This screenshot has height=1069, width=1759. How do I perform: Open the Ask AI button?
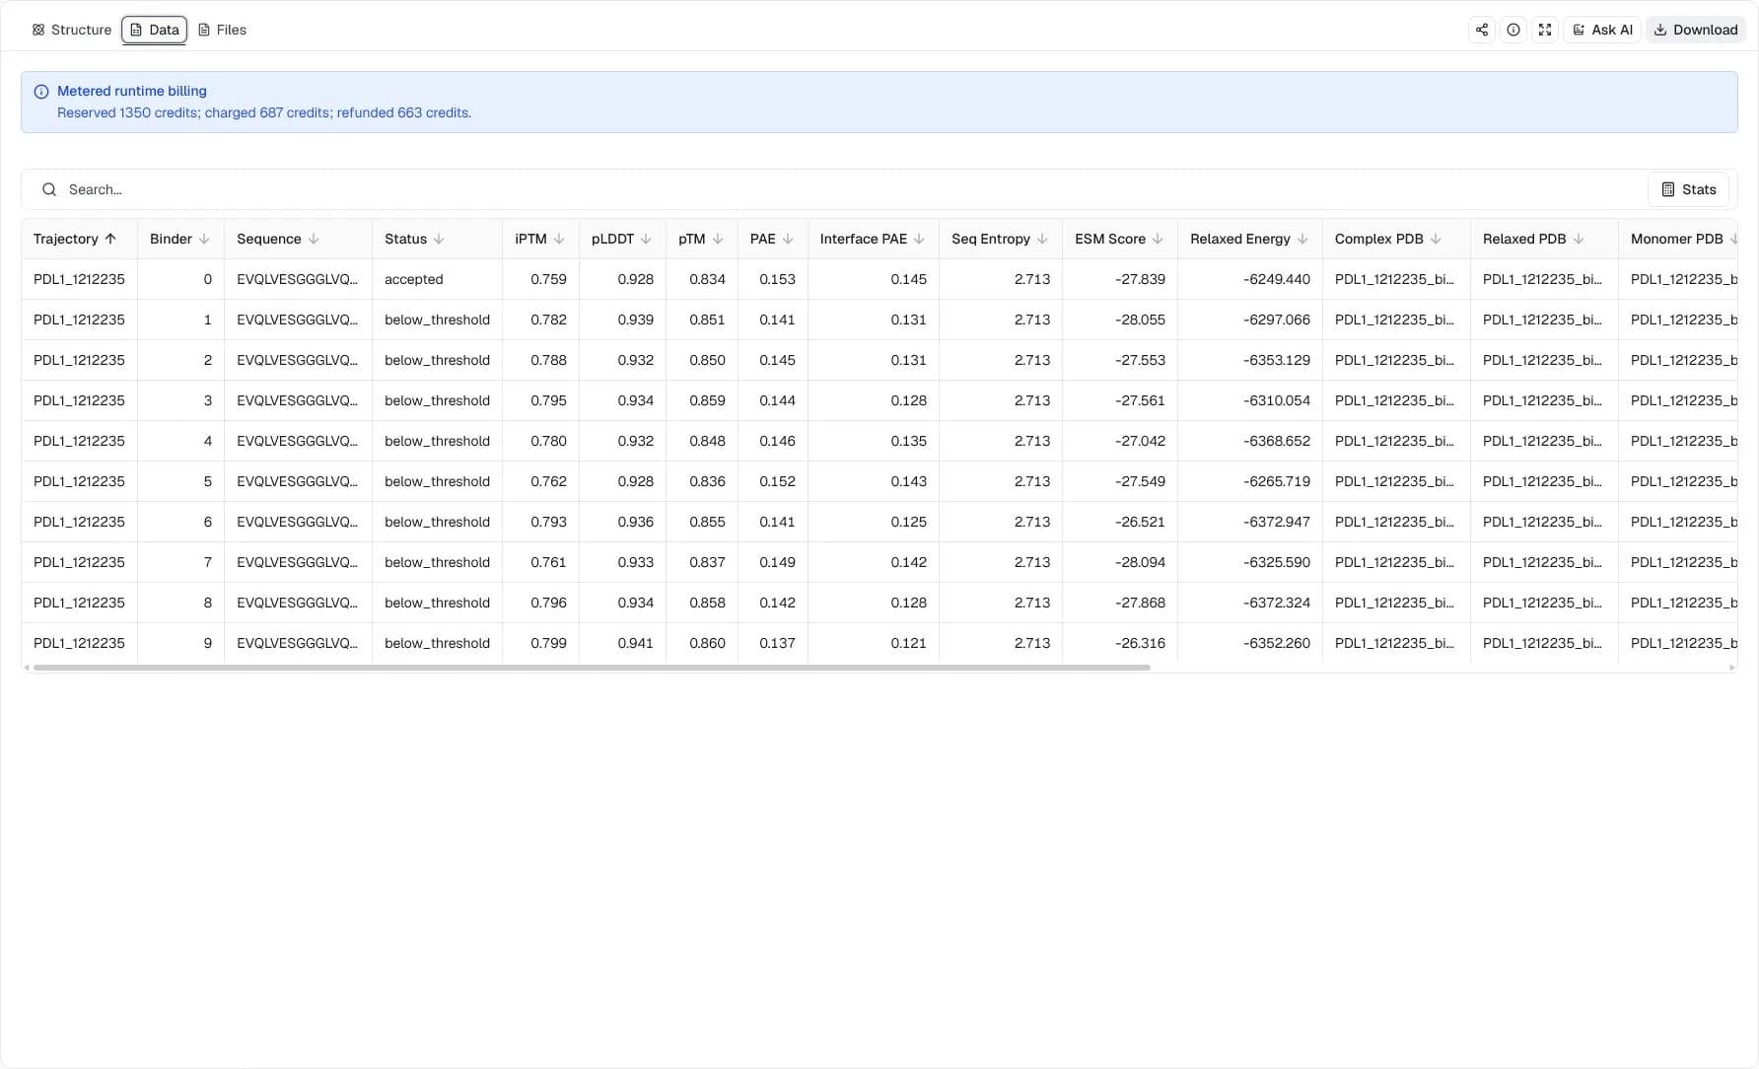point(1602,30)
